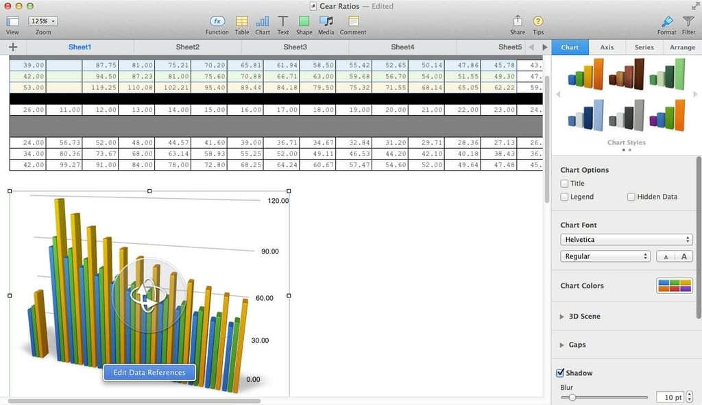
Task: Add a text box with Text icon
Action: point(283,21)
